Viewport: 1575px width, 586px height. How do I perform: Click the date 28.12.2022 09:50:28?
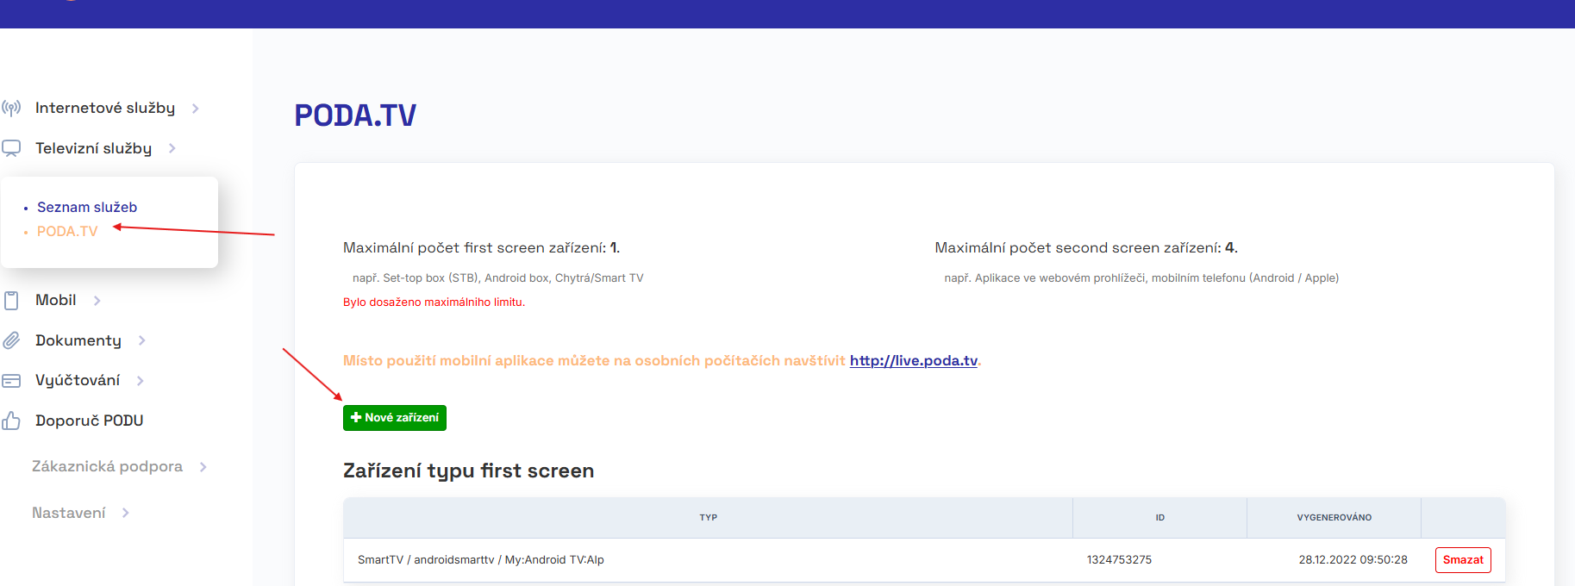click(x=1353, y=560)
